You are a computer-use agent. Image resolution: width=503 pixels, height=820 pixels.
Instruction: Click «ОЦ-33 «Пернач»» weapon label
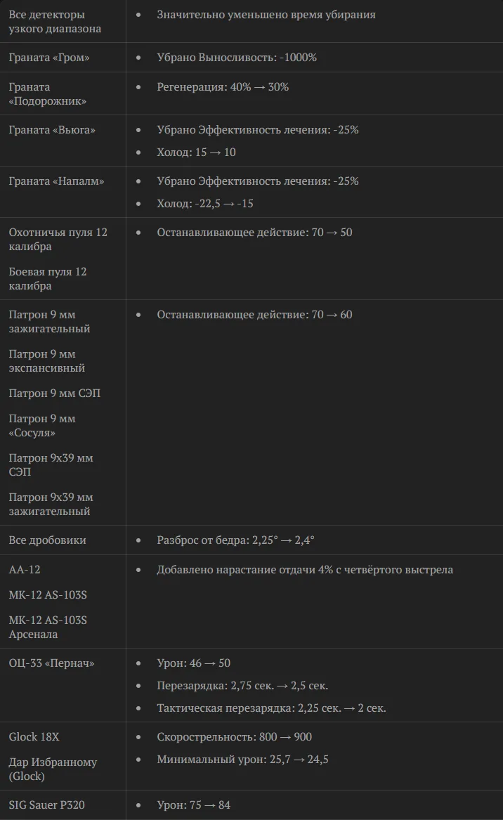(52, 663)
